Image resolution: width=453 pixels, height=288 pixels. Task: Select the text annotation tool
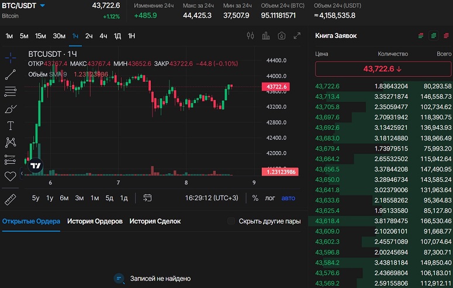[11, 126]
